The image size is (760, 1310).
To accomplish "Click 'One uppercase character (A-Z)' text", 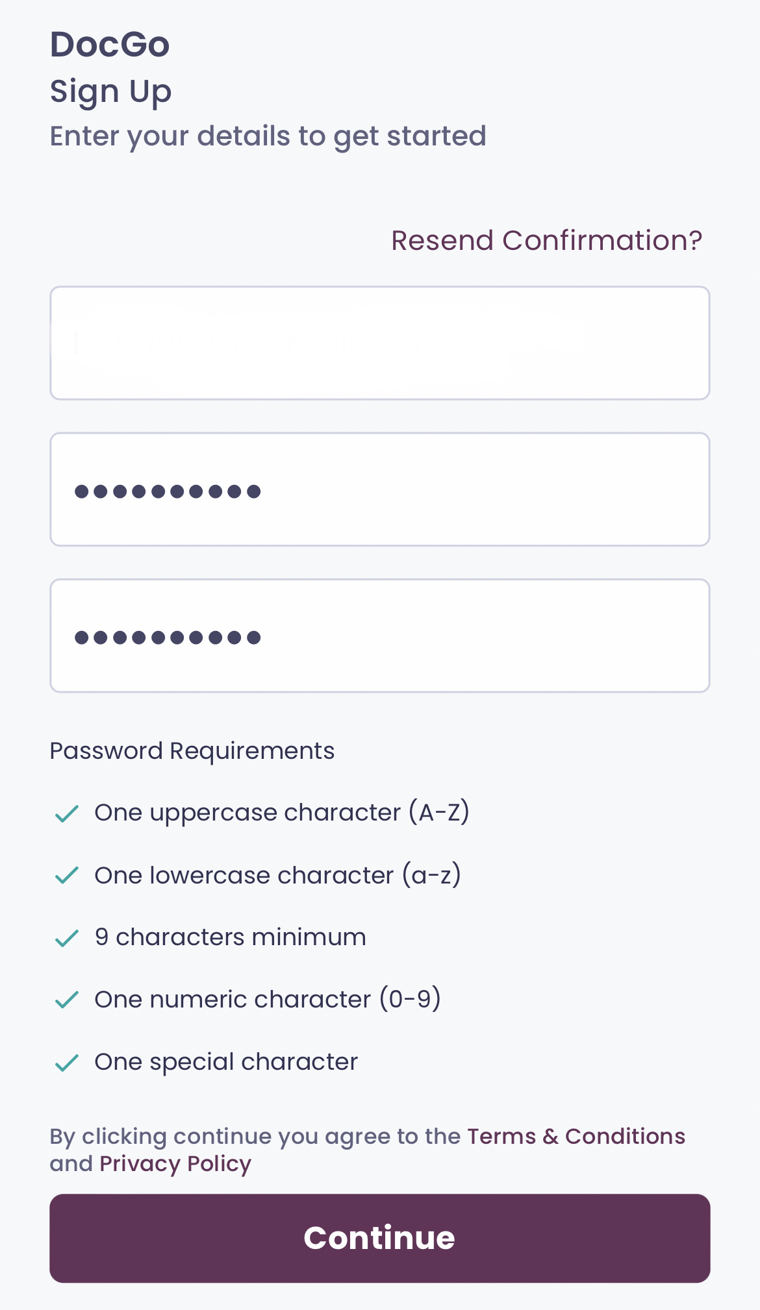I will (282, 813).
